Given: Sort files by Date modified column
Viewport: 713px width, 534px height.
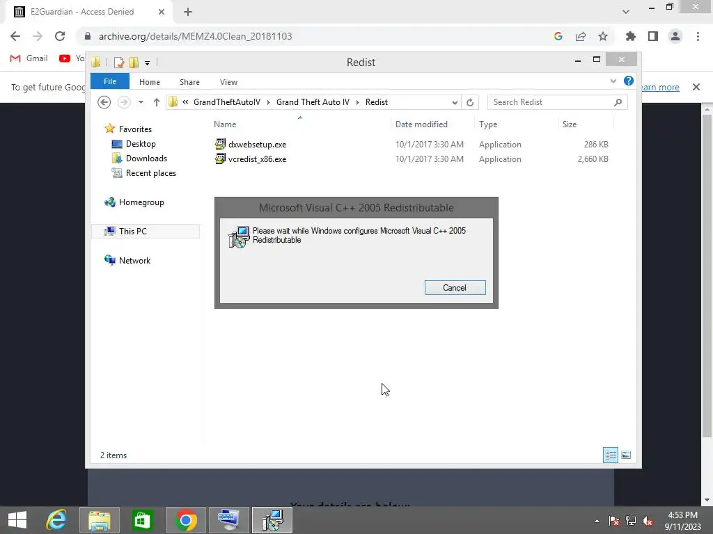Looking at the screenshot, I should (x=421, y=124).
